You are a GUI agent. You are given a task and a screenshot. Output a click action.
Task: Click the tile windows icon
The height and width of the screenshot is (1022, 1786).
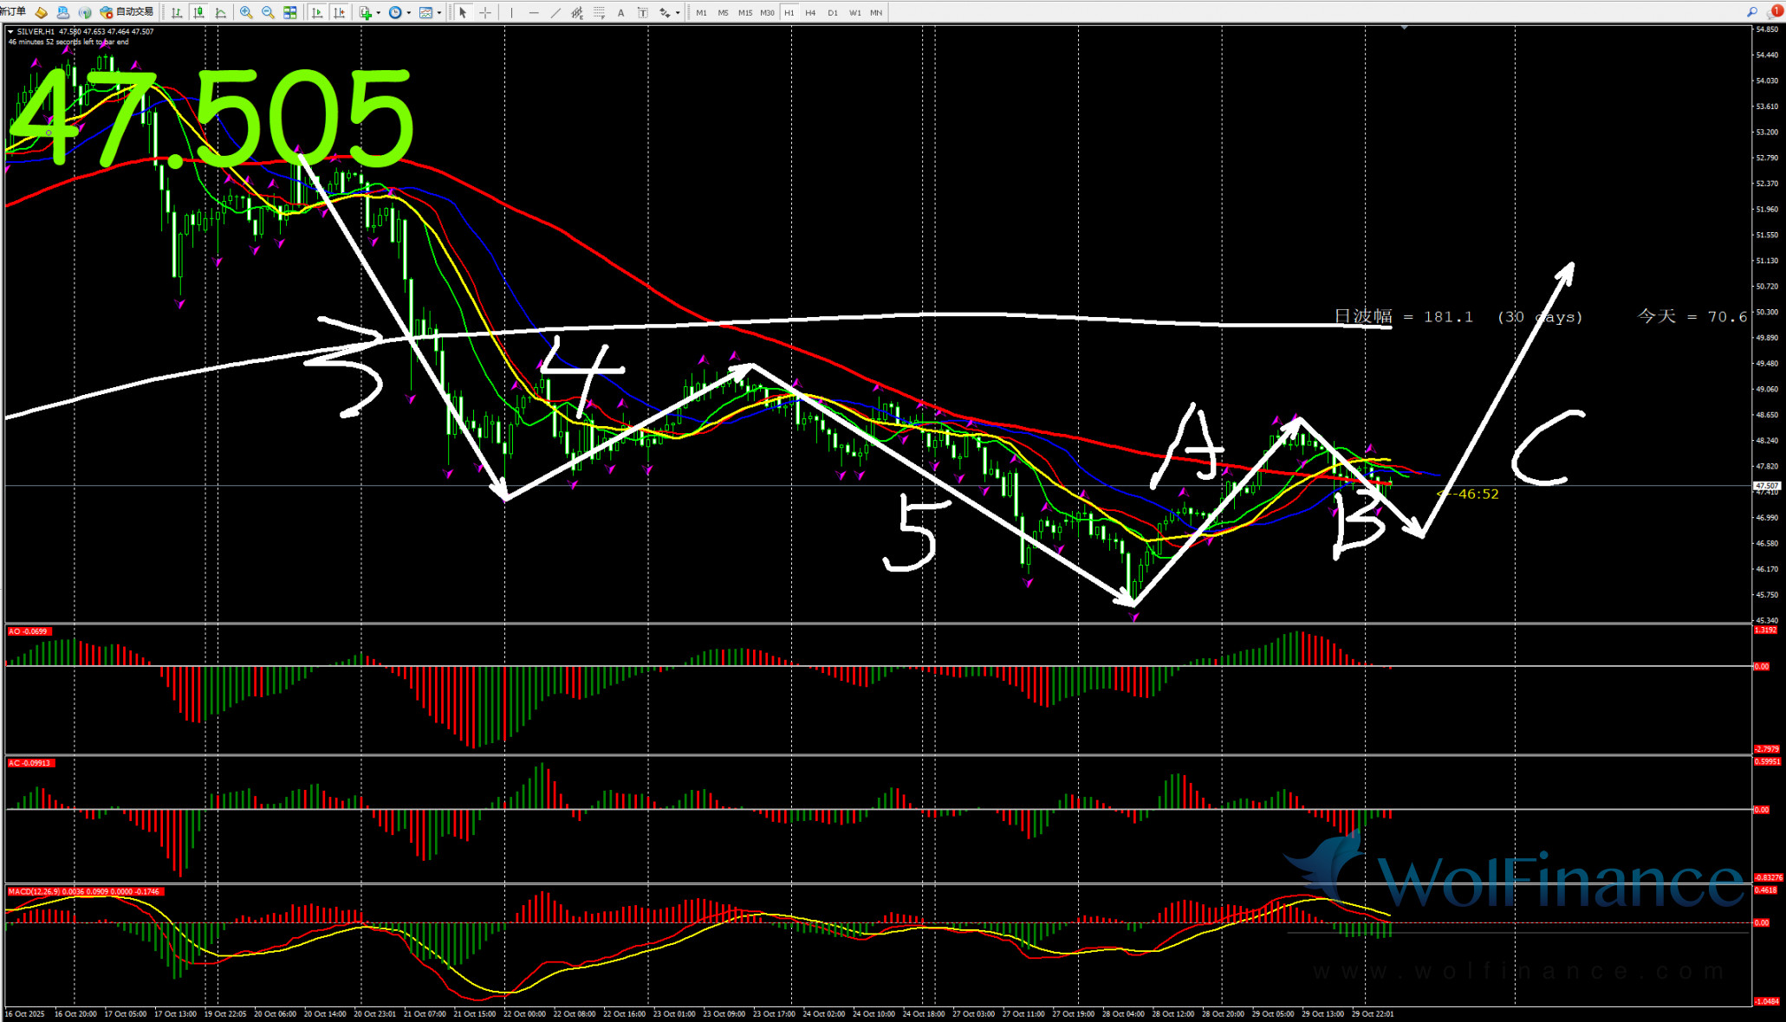[x=290, y=12]
